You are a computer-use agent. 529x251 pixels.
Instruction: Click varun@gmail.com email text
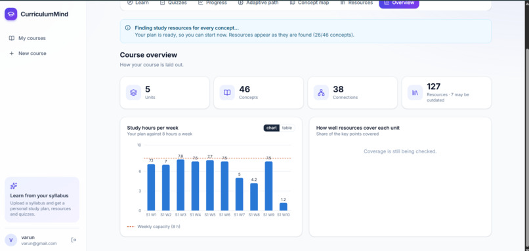39,243
